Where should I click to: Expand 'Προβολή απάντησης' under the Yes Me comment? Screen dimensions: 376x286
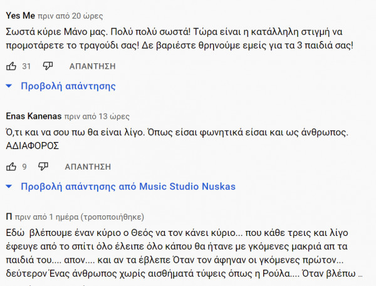pos(68,86)
